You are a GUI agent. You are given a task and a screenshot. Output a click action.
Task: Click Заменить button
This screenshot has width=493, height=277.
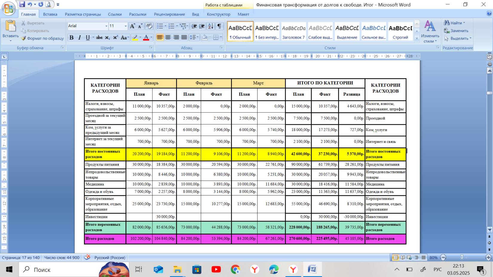tap(456, 30)
